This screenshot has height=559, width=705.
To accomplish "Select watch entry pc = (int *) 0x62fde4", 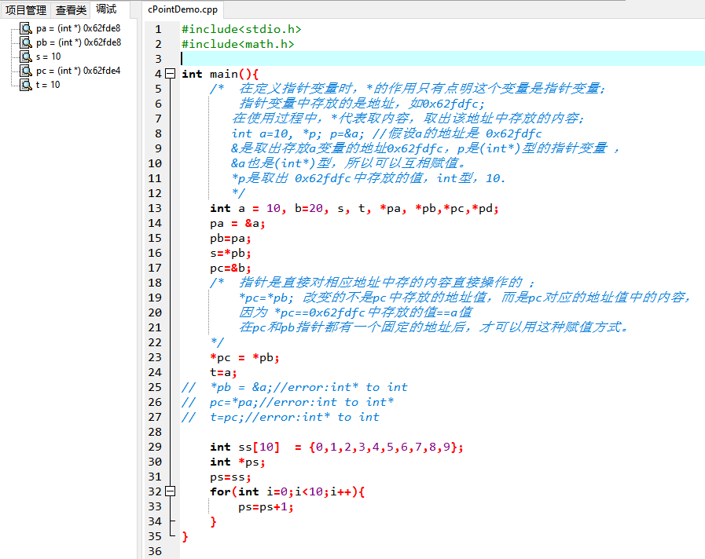I will pyautogui.click(x=79, y=71).
